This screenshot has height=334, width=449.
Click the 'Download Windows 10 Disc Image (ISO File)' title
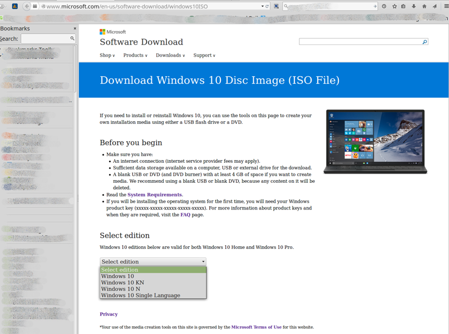[x=220, y=80]
